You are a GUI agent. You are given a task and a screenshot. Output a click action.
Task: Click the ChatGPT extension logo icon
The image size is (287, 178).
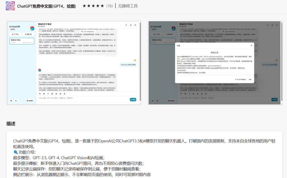[x=10, y=6]
